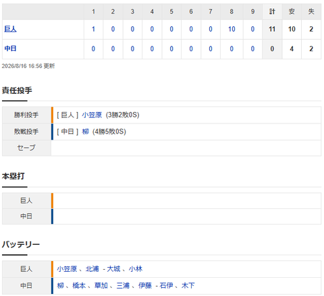Open 石伊 catcher link

click(x=166, y=286)
